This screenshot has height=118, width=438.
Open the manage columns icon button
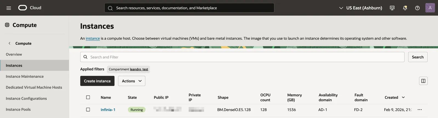click(423, 81)
